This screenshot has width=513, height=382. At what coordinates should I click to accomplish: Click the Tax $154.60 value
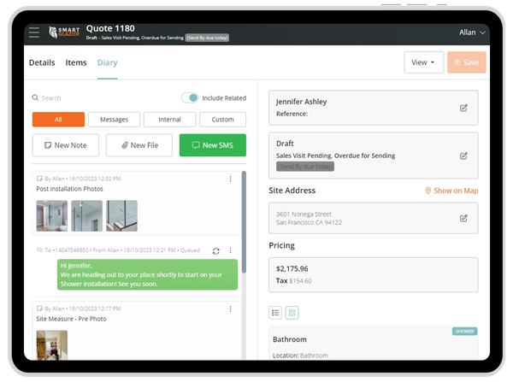pyautogui.click(x=293, y=280)
